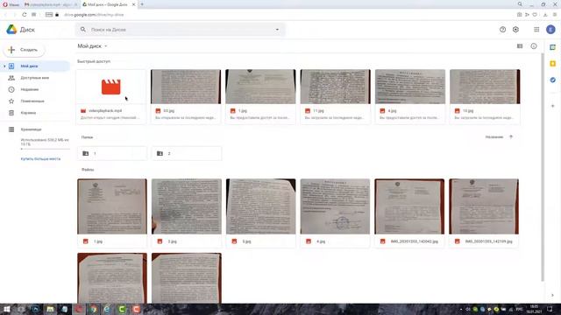
Task: Switch to the Opera Меню tab
Action: point(11,4)
